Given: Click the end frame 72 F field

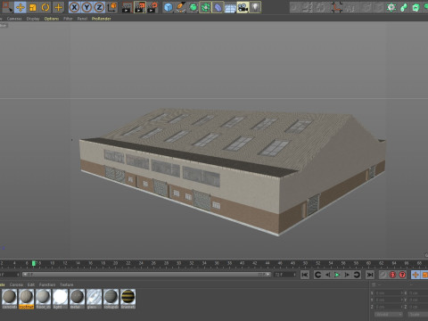Looking at the screenshot, I should click(x=284, y=275).
